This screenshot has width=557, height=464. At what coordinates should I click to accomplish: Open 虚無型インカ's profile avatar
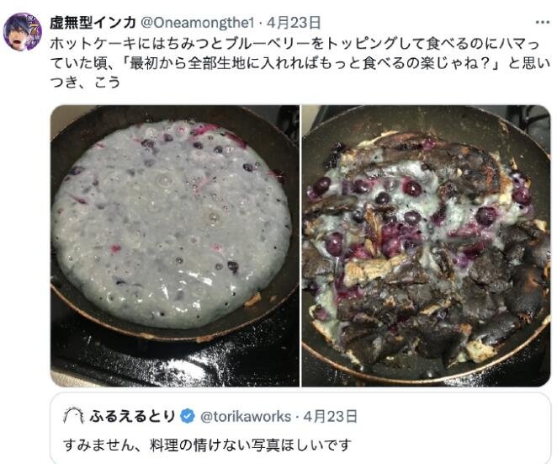(x=23, y=32)
